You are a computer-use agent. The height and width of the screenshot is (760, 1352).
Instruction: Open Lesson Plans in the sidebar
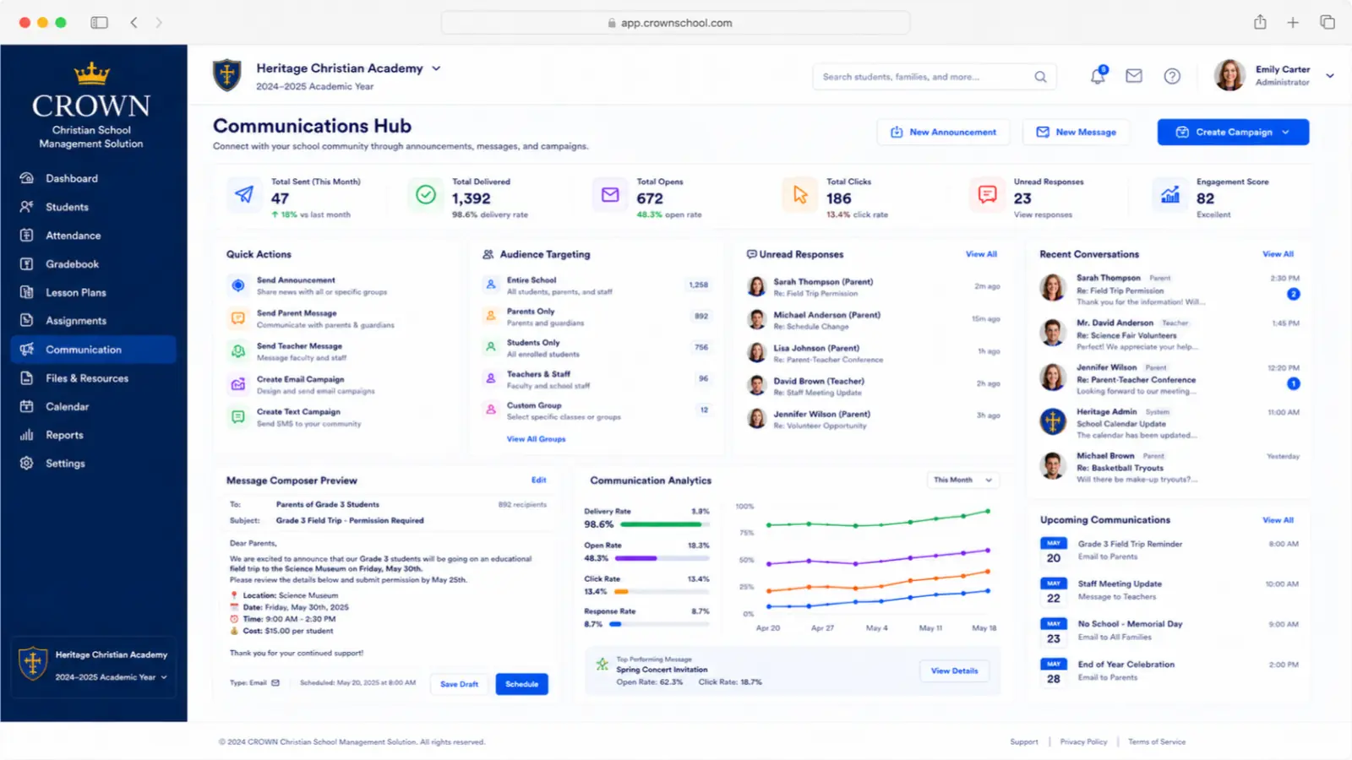[93, 292]
